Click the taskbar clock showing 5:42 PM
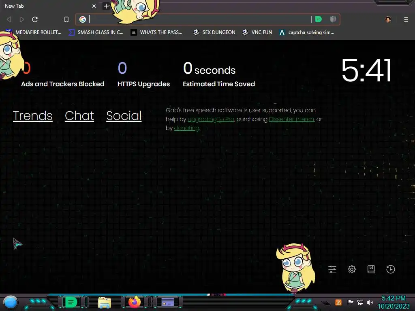 pyautogui.click(x=393, y=302)
